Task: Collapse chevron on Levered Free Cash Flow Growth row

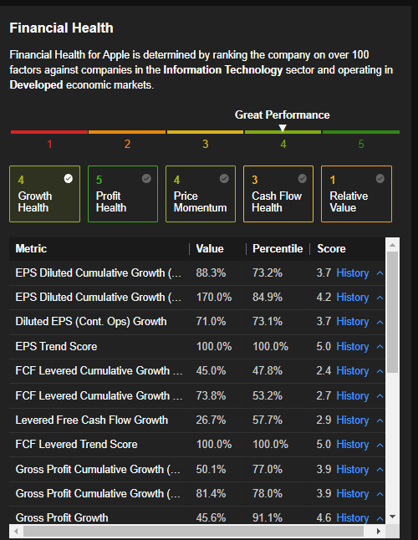Action: point(380,420)
